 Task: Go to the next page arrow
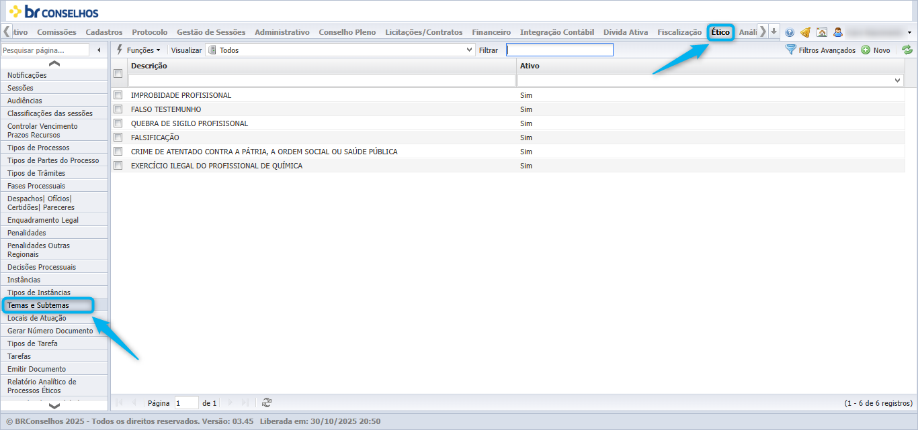pyautogui.click(x=231, y=402)
